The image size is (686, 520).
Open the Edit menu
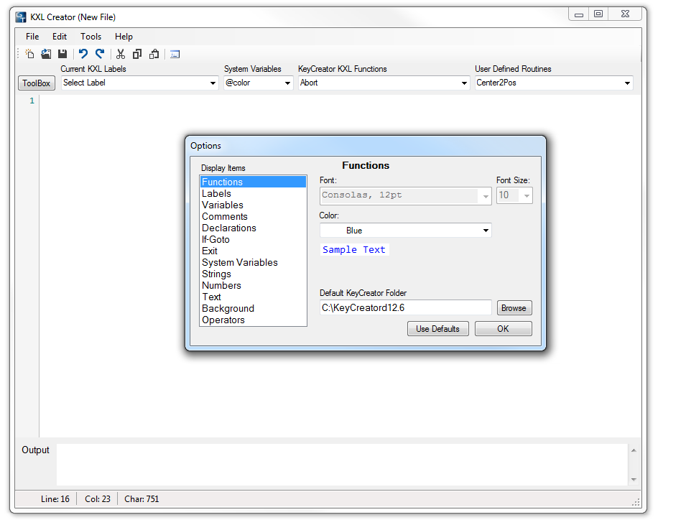point(59,37)
